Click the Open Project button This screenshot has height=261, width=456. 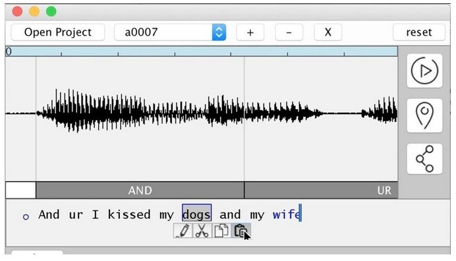click(58, 32)
